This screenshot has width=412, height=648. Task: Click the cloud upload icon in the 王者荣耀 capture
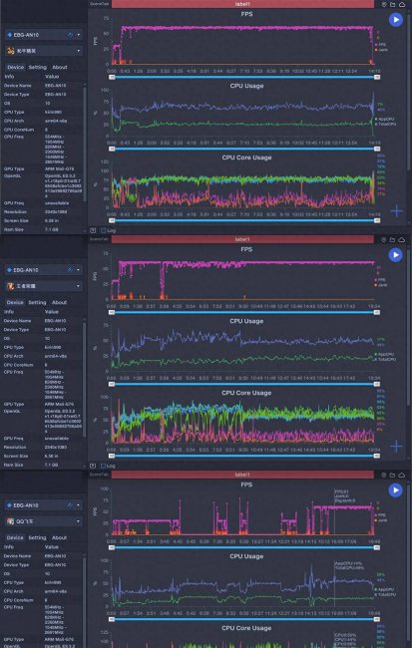(402, 239)
